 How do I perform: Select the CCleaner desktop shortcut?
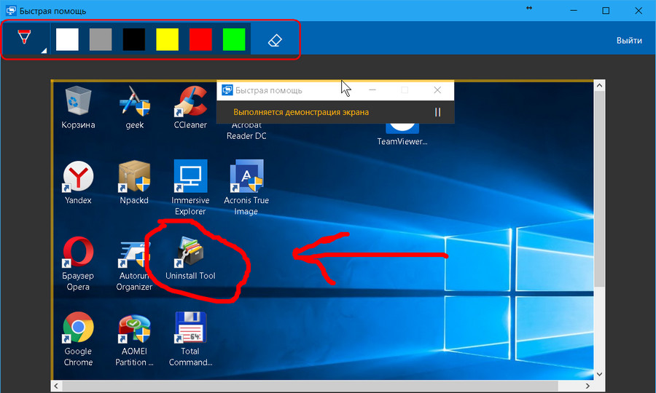coord(190,107)
